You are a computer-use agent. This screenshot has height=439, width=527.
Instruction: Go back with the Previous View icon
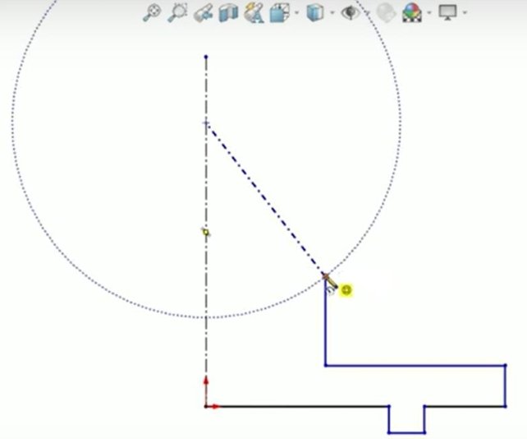pos(203,13)
